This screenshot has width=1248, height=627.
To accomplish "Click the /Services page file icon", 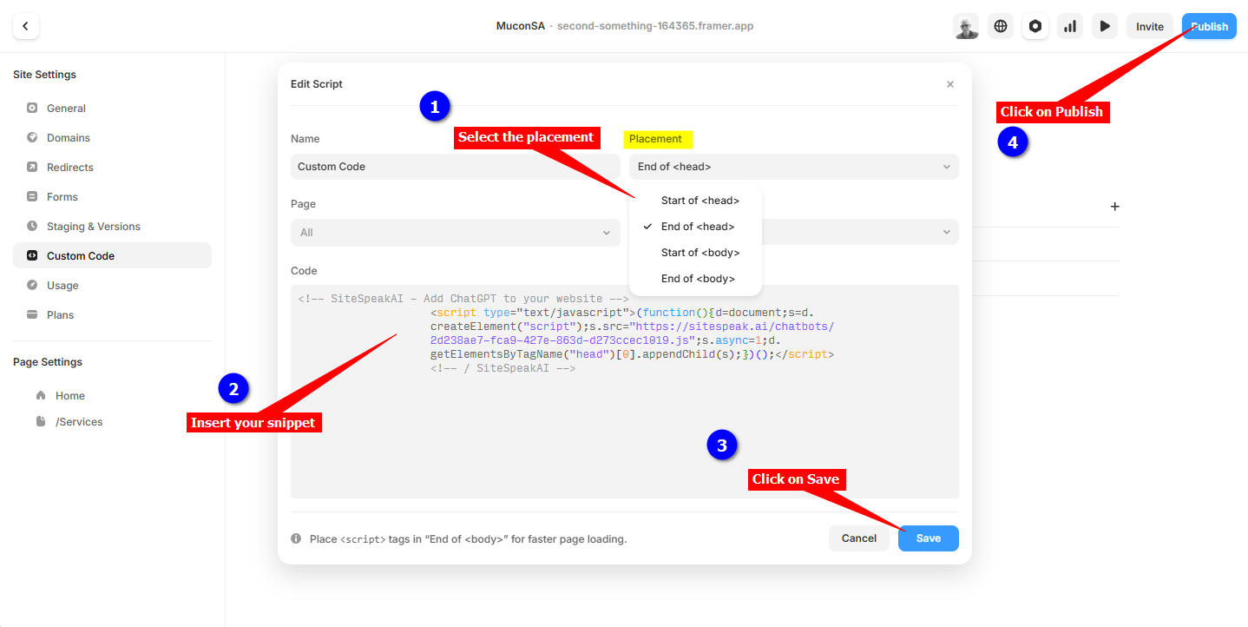I will pyautogui.click(x=41, y=421).
